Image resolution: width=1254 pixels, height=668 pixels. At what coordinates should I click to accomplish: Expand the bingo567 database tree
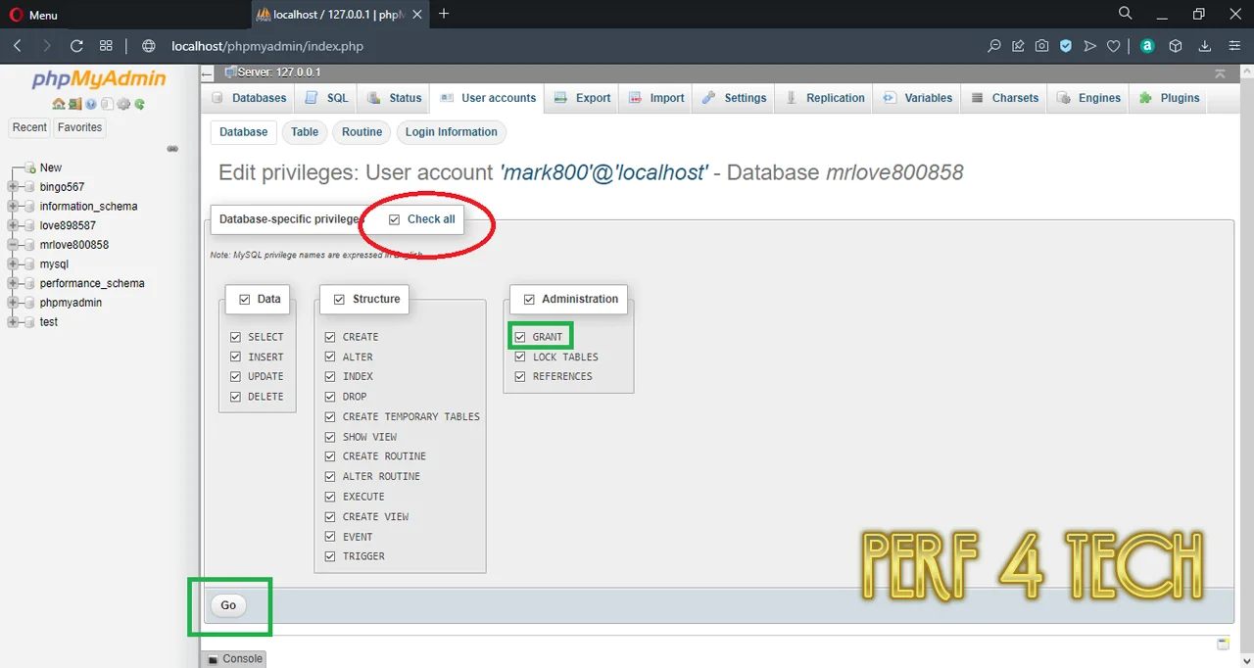click(13, 187)
